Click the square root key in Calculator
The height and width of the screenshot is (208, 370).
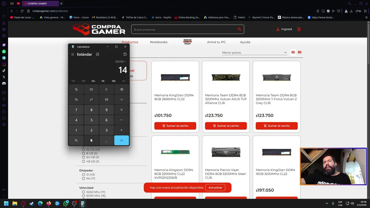click(x=106, y=99)
